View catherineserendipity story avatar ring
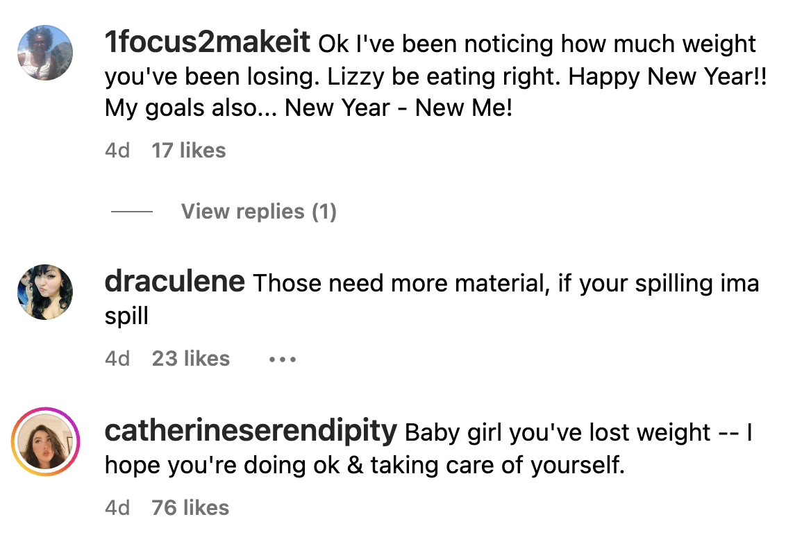The image size is (786, 551). (x=46, y=441)
